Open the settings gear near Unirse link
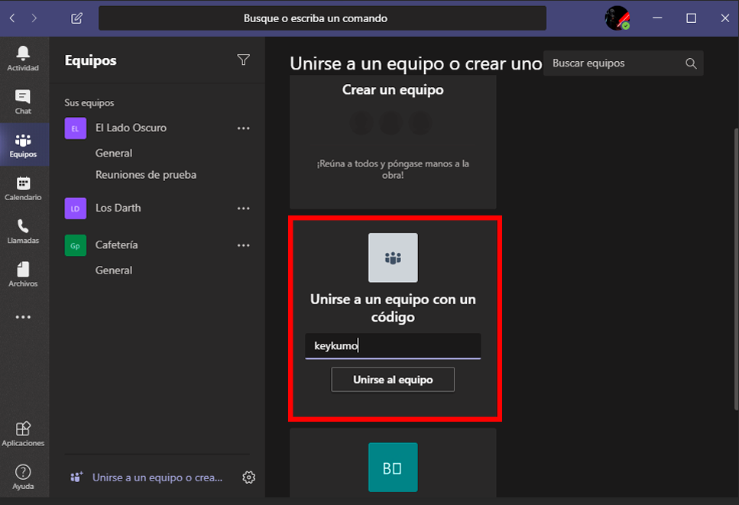Image resolution: width=739 pixels, height=505 pixels. [248, 477]
